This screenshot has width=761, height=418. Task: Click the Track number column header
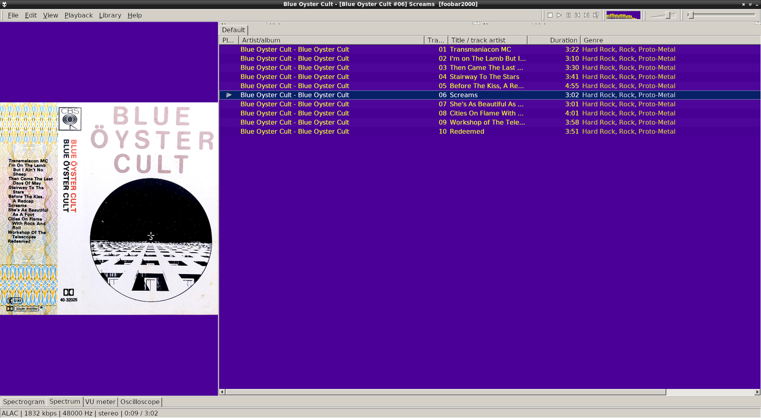point(436,40)
